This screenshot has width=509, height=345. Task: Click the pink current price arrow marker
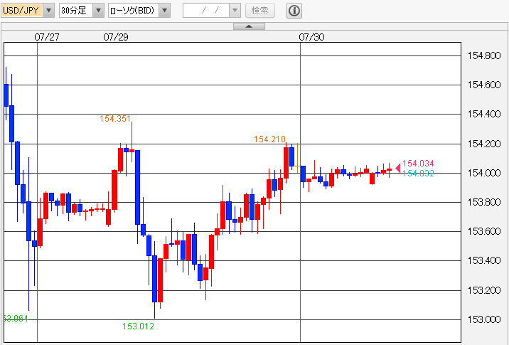point(397,168)
